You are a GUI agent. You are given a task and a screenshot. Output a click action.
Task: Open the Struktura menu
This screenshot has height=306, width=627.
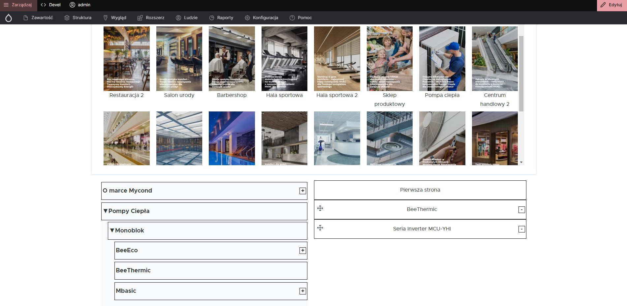point(78,18)
